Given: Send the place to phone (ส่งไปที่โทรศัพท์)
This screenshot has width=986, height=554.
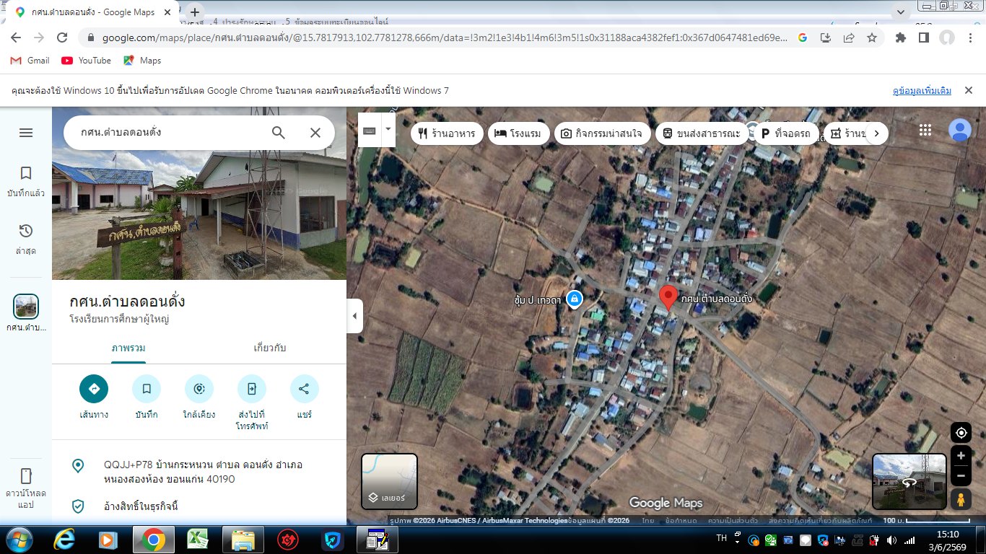Looking at the screenshot, I should 252,389.
